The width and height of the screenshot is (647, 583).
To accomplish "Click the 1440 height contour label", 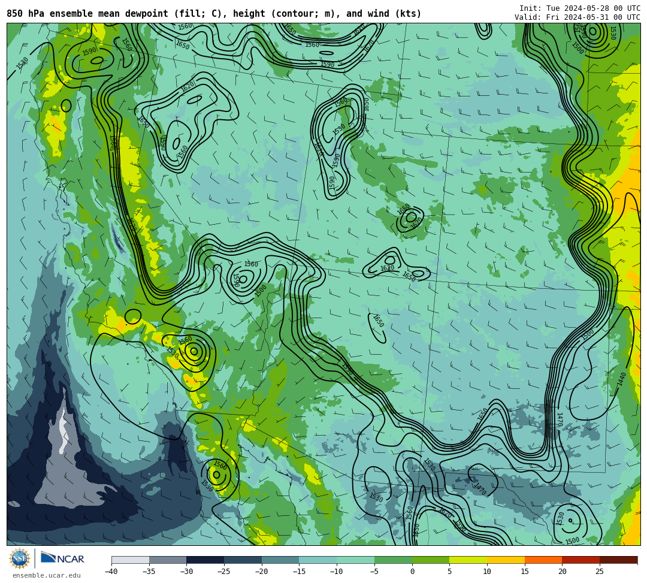I will (622, 380).
